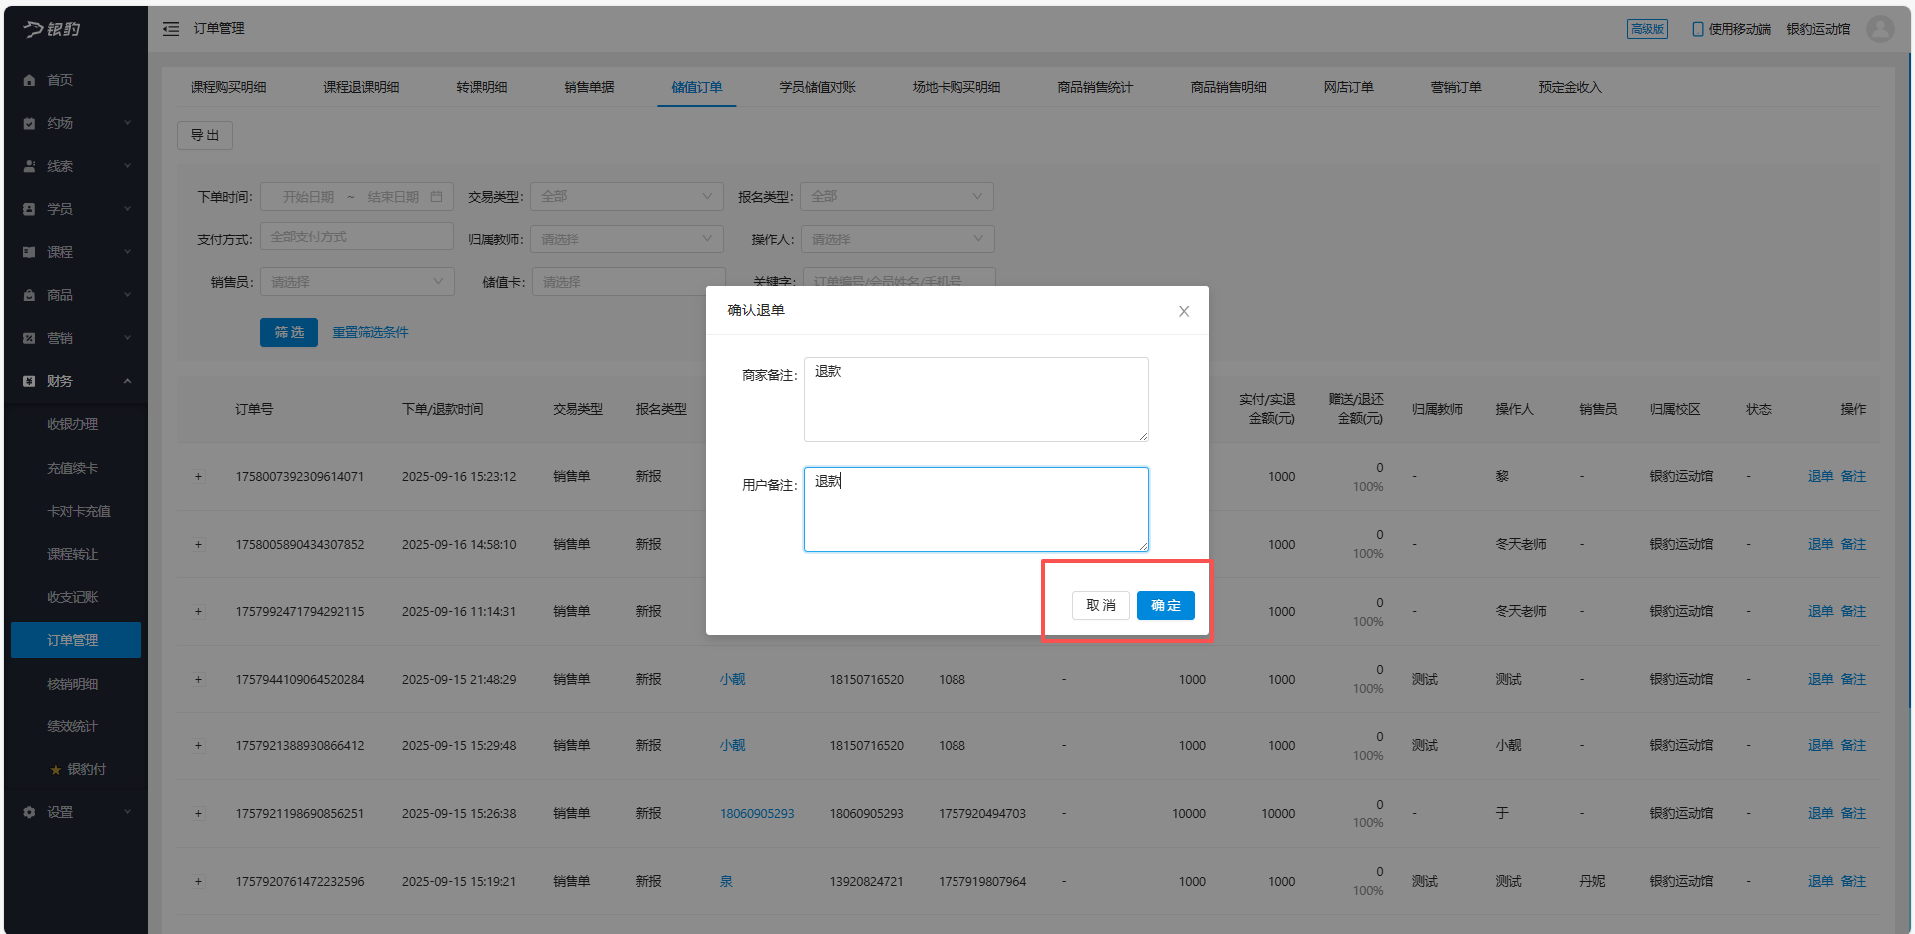Click the 确定 button in dialog

click(x=1165, y=605)
